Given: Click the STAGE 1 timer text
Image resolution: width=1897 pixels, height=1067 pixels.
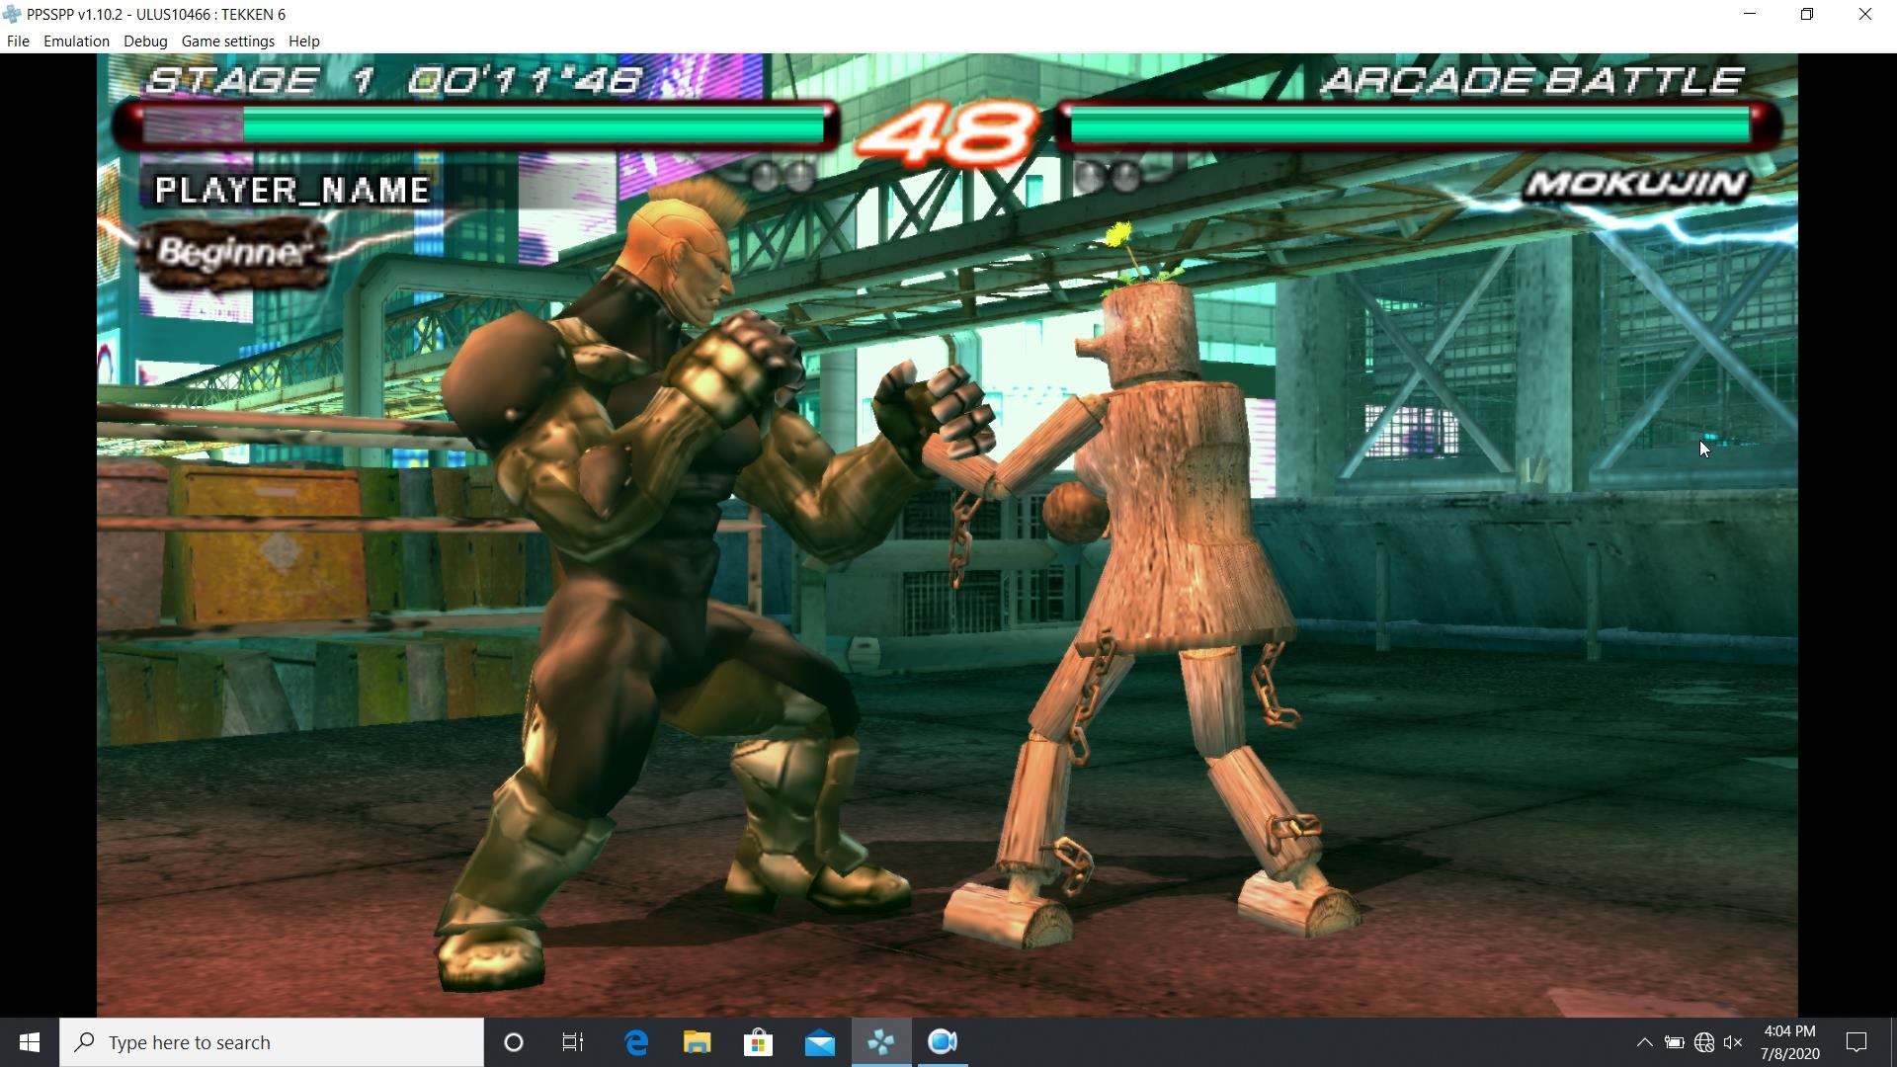Looking at the screenshot, I should (x=394, y=80).
